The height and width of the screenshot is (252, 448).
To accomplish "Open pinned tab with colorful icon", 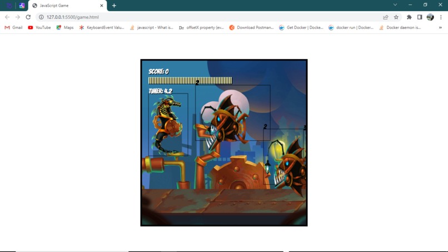I will pos(22,6).
